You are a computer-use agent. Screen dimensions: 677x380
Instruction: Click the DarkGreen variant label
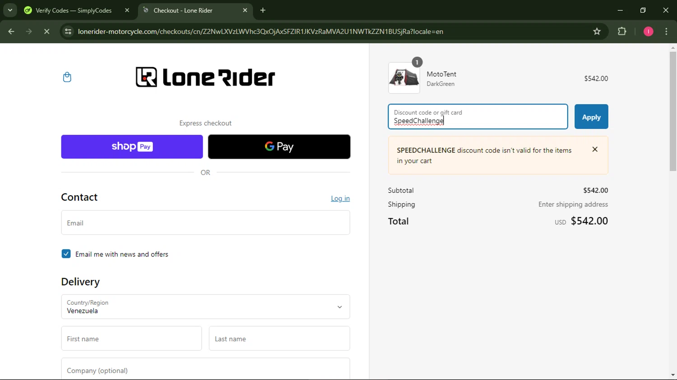point(441,84)
